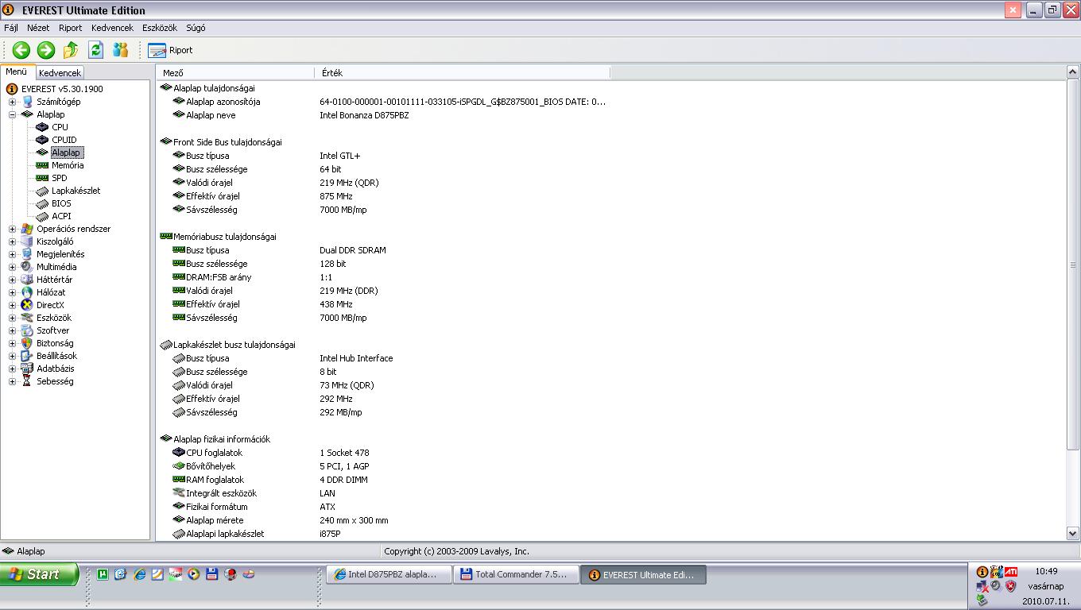Switch to the Kedvencek tab
Image resolution: width=1081 pixels, height=610 pixels.
pyautogui.click(x=60, y=72)
